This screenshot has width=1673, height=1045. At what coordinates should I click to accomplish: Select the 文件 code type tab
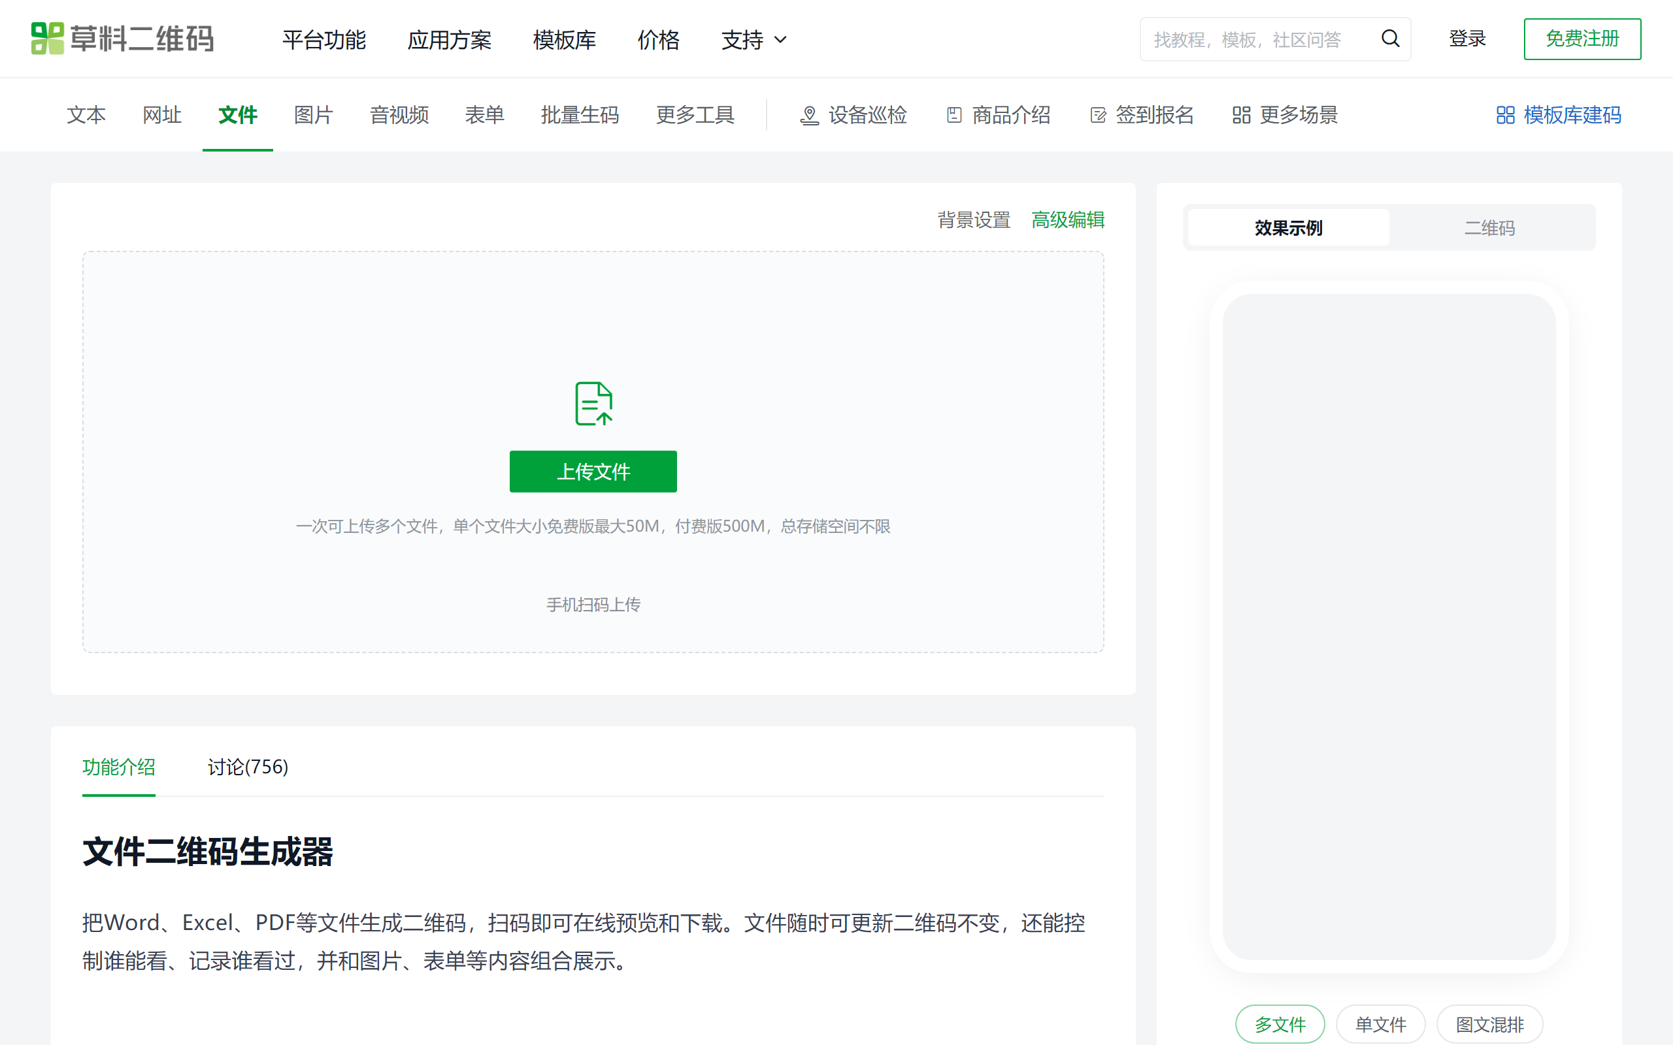pos(238,115)
